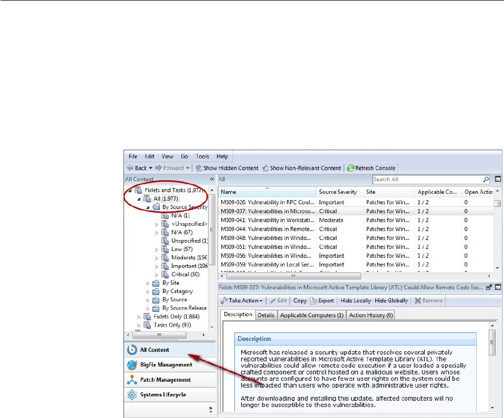Collapse the By Source Severity folder

pos(148,207)
